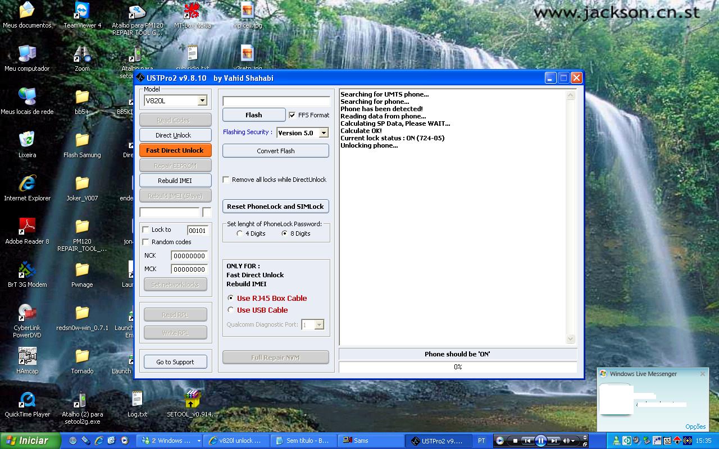Toggle FFS Format checkbox
The height and width of the screenshot is (449, 719).
(x=292, y=115)
